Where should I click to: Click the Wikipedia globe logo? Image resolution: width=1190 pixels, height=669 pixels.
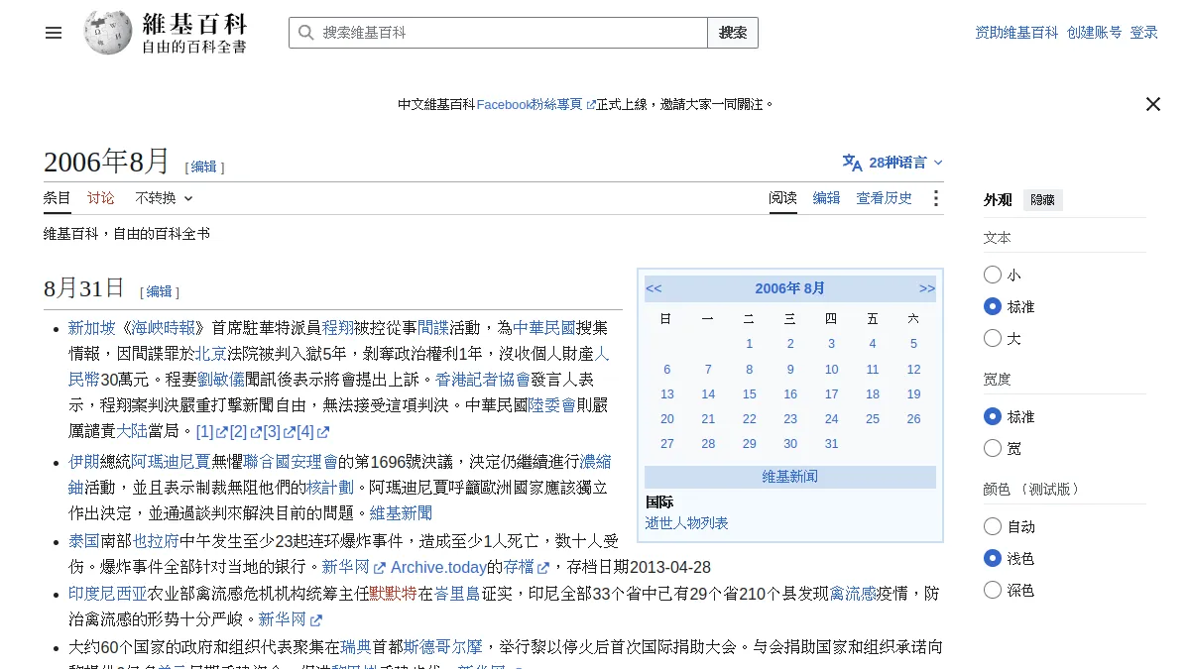(108, 33)
